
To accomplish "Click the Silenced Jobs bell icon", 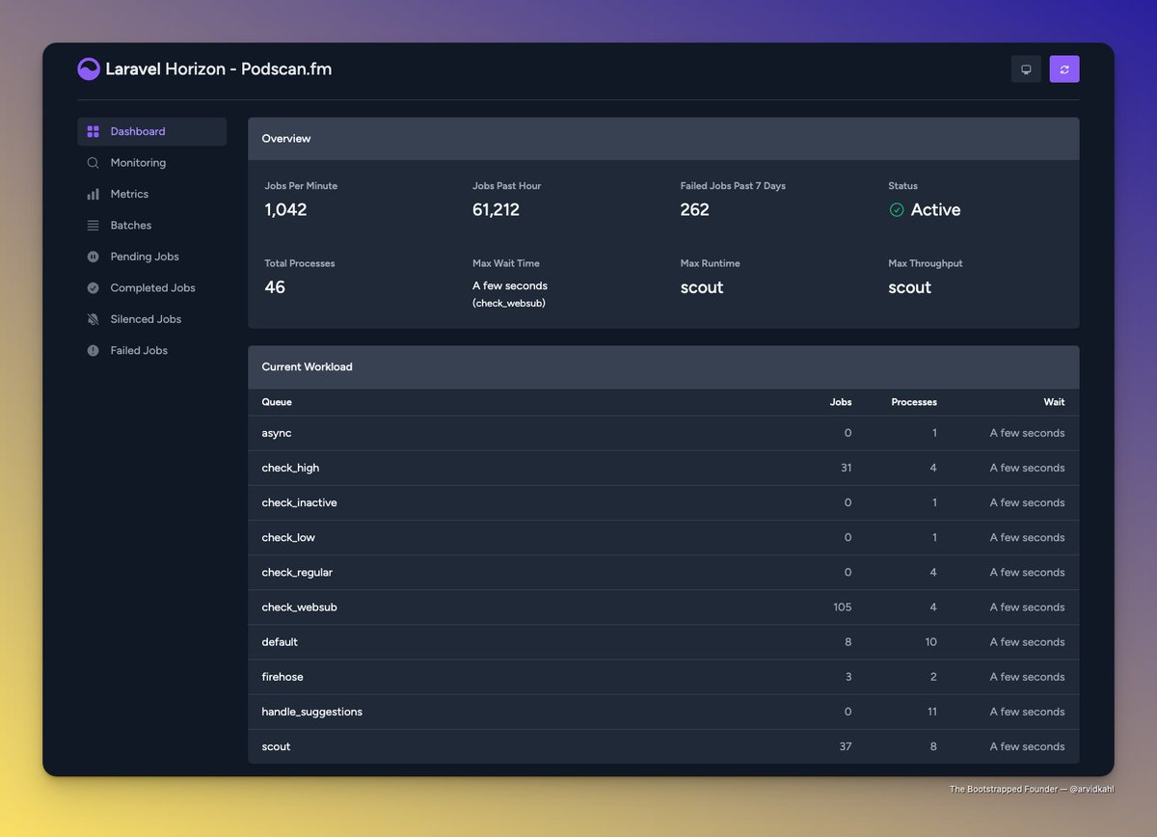I will pyautogui.click(x=94, y=319).
